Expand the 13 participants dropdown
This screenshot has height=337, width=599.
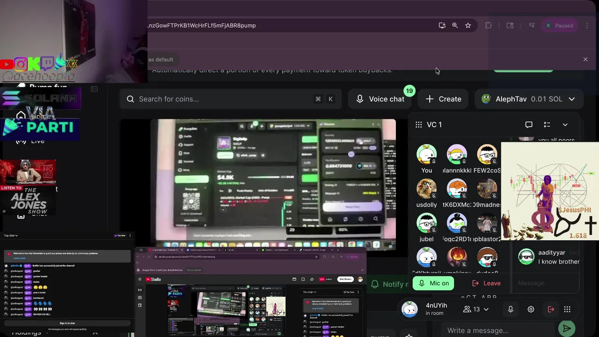point(475,309)
